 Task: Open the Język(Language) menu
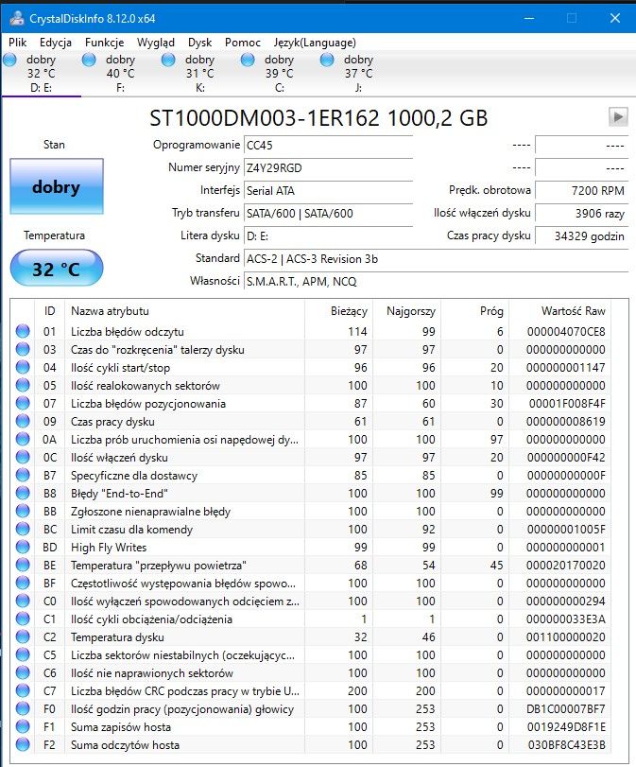click(x=315, y=43)
